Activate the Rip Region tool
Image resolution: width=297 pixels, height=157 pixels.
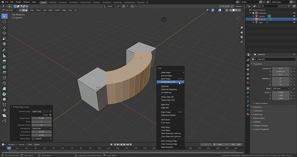[4, 121]
